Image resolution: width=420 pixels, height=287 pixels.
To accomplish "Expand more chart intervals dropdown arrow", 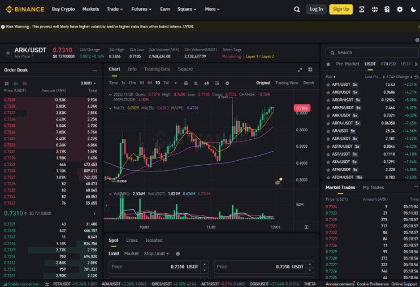I will pyautogui.click(x=176, y=83).
